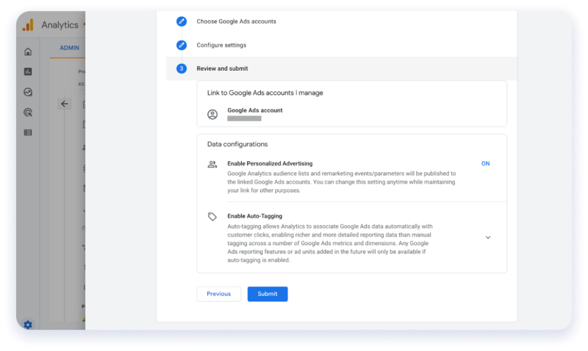Open the Advertising icon in left sidebar
The image size is (588, 351).
click(28, 113)
